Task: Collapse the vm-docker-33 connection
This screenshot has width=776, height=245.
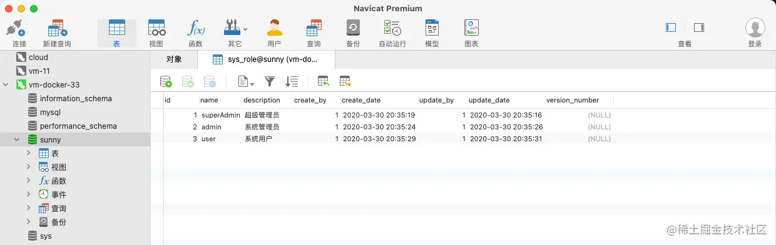Action: pos(6,85)
